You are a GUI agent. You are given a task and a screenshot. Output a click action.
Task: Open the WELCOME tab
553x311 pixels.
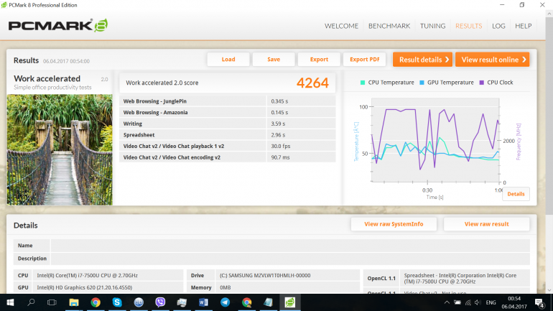341,26
